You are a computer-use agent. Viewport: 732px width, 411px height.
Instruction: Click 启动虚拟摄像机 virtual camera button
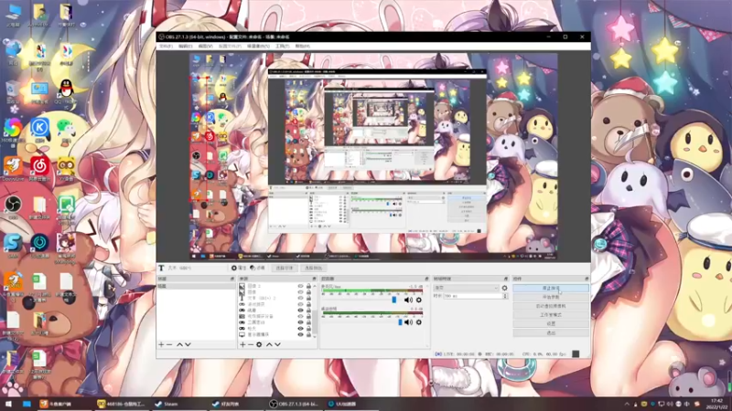coord(551,306)
